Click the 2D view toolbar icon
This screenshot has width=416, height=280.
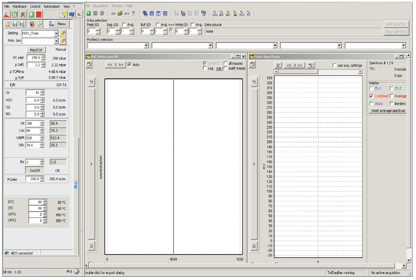204,14
